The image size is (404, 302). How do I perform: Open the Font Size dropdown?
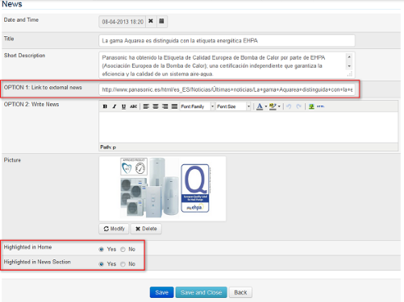pos(233,106)
